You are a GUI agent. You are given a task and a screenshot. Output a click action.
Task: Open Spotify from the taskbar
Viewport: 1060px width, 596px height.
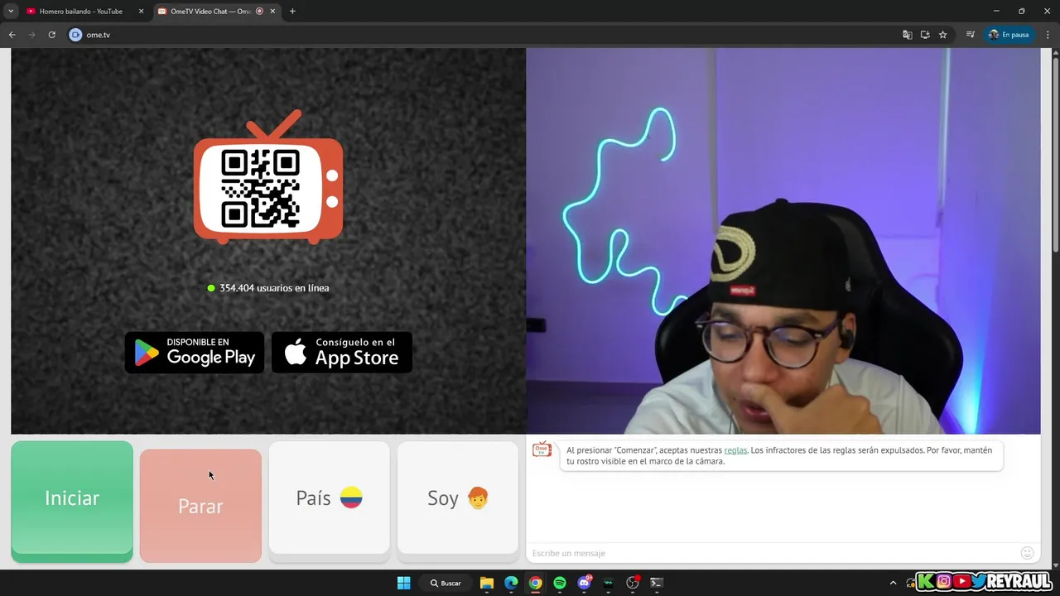(x=560, y=583)
